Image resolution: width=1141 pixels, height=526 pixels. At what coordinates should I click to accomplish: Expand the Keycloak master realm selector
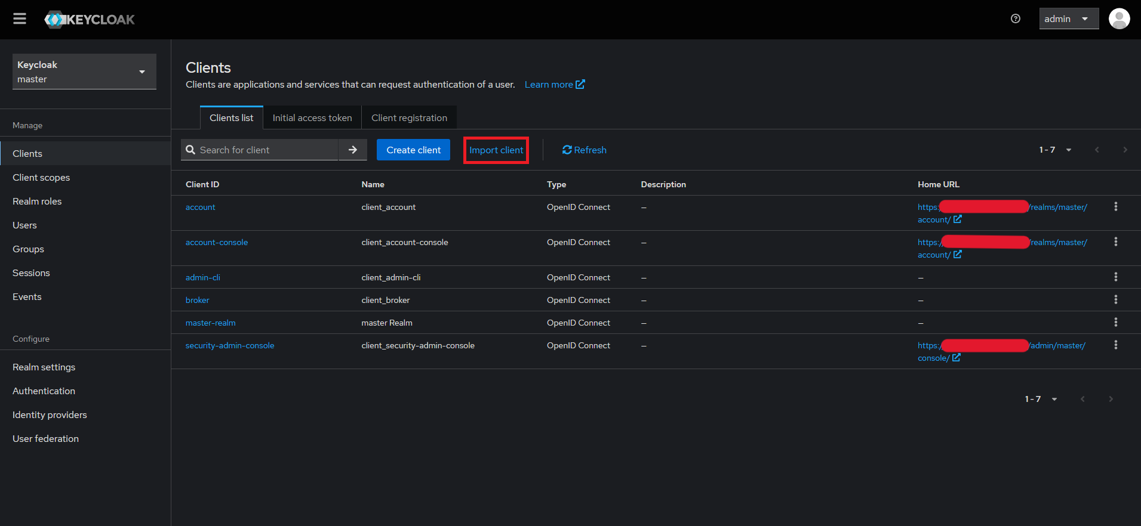pos(84,72)
